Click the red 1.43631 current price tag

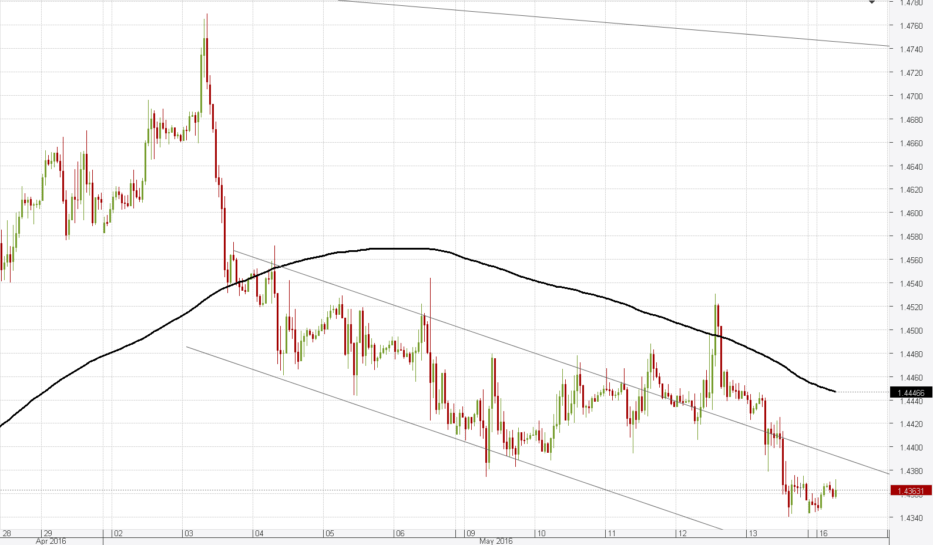(x=911, y=490)
